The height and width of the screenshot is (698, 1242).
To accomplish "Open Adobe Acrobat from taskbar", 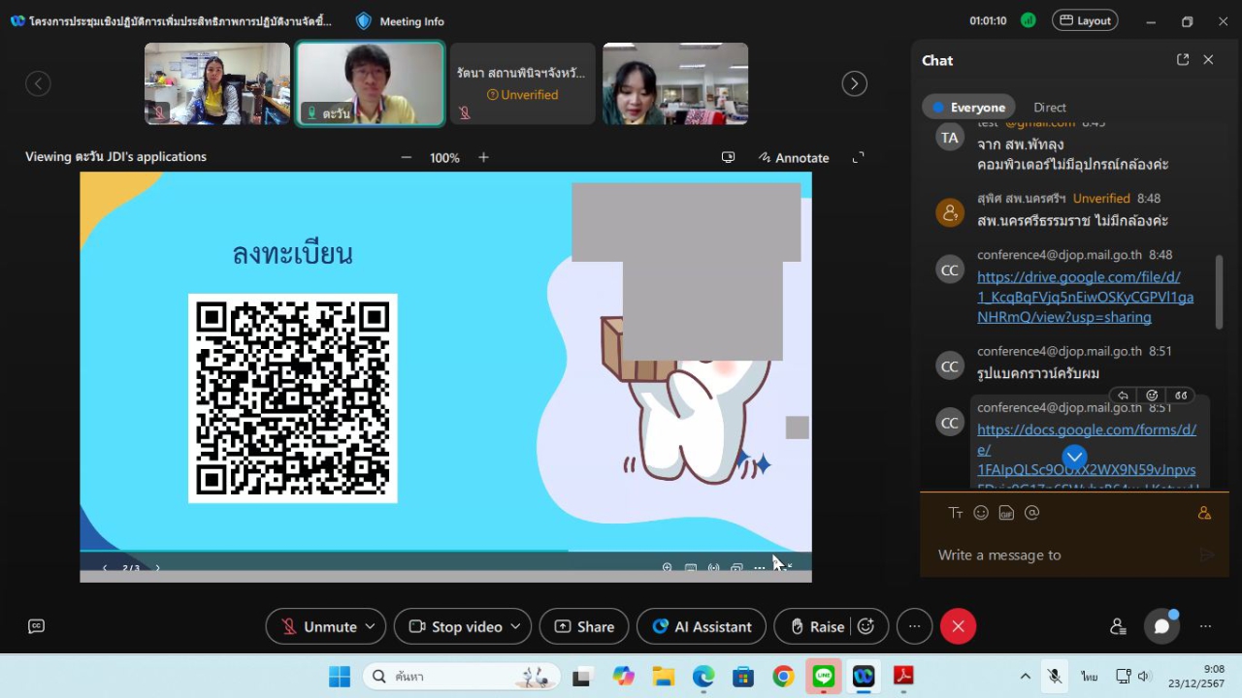I will [903, 677].
